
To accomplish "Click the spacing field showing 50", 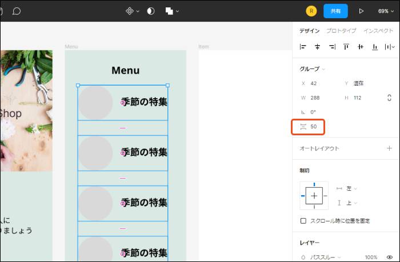I will click(314, 126).
